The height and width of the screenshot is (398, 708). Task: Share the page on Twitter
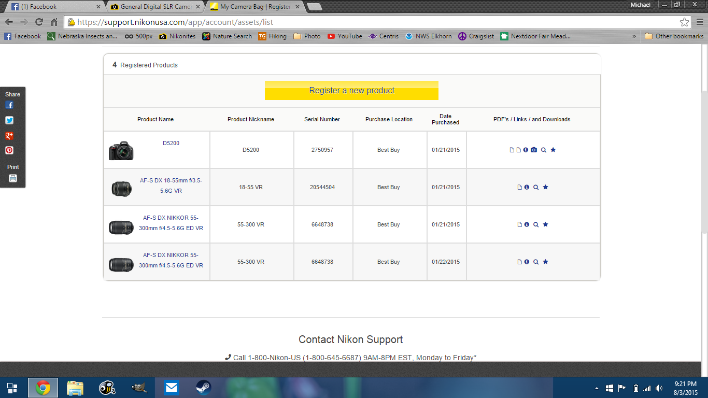coord(9,120)
